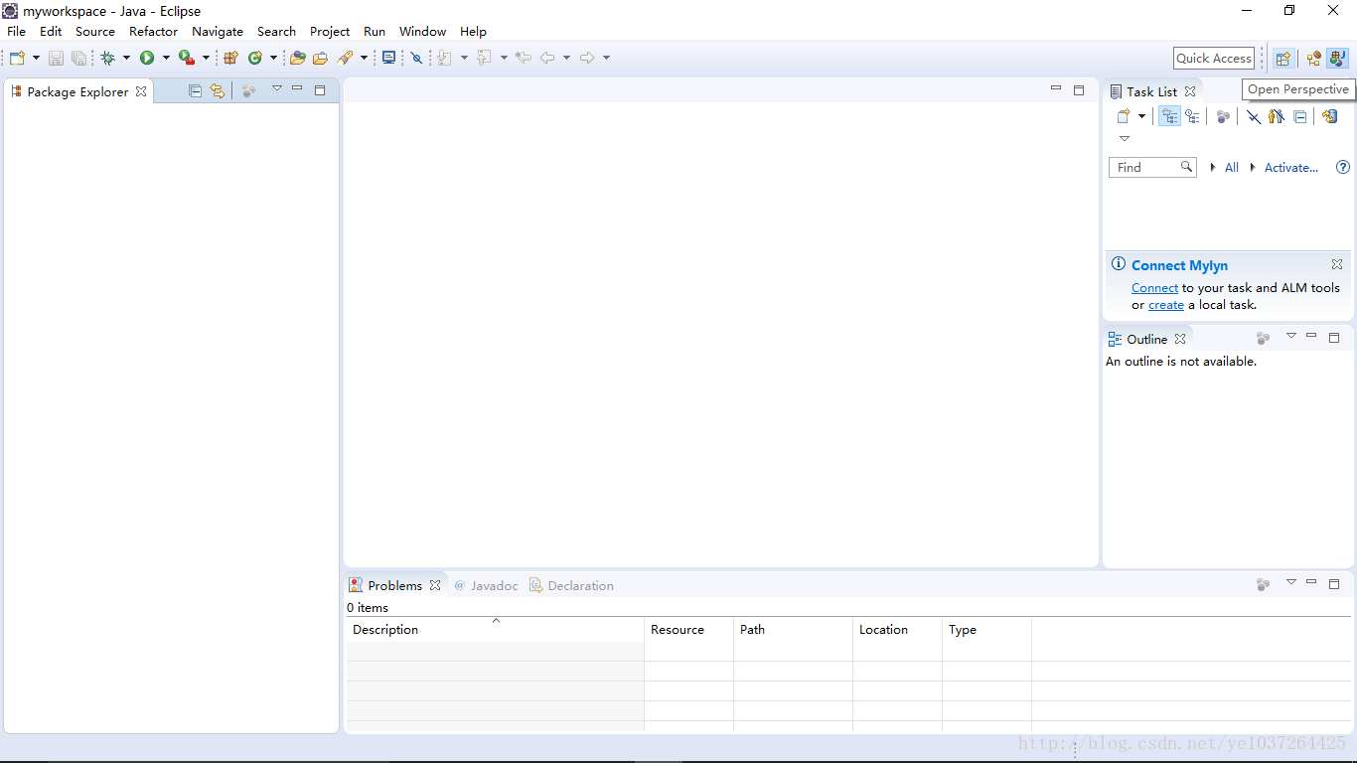Open the Package Explorer View Menu
Screen dimensions: 1357x763
277,88
